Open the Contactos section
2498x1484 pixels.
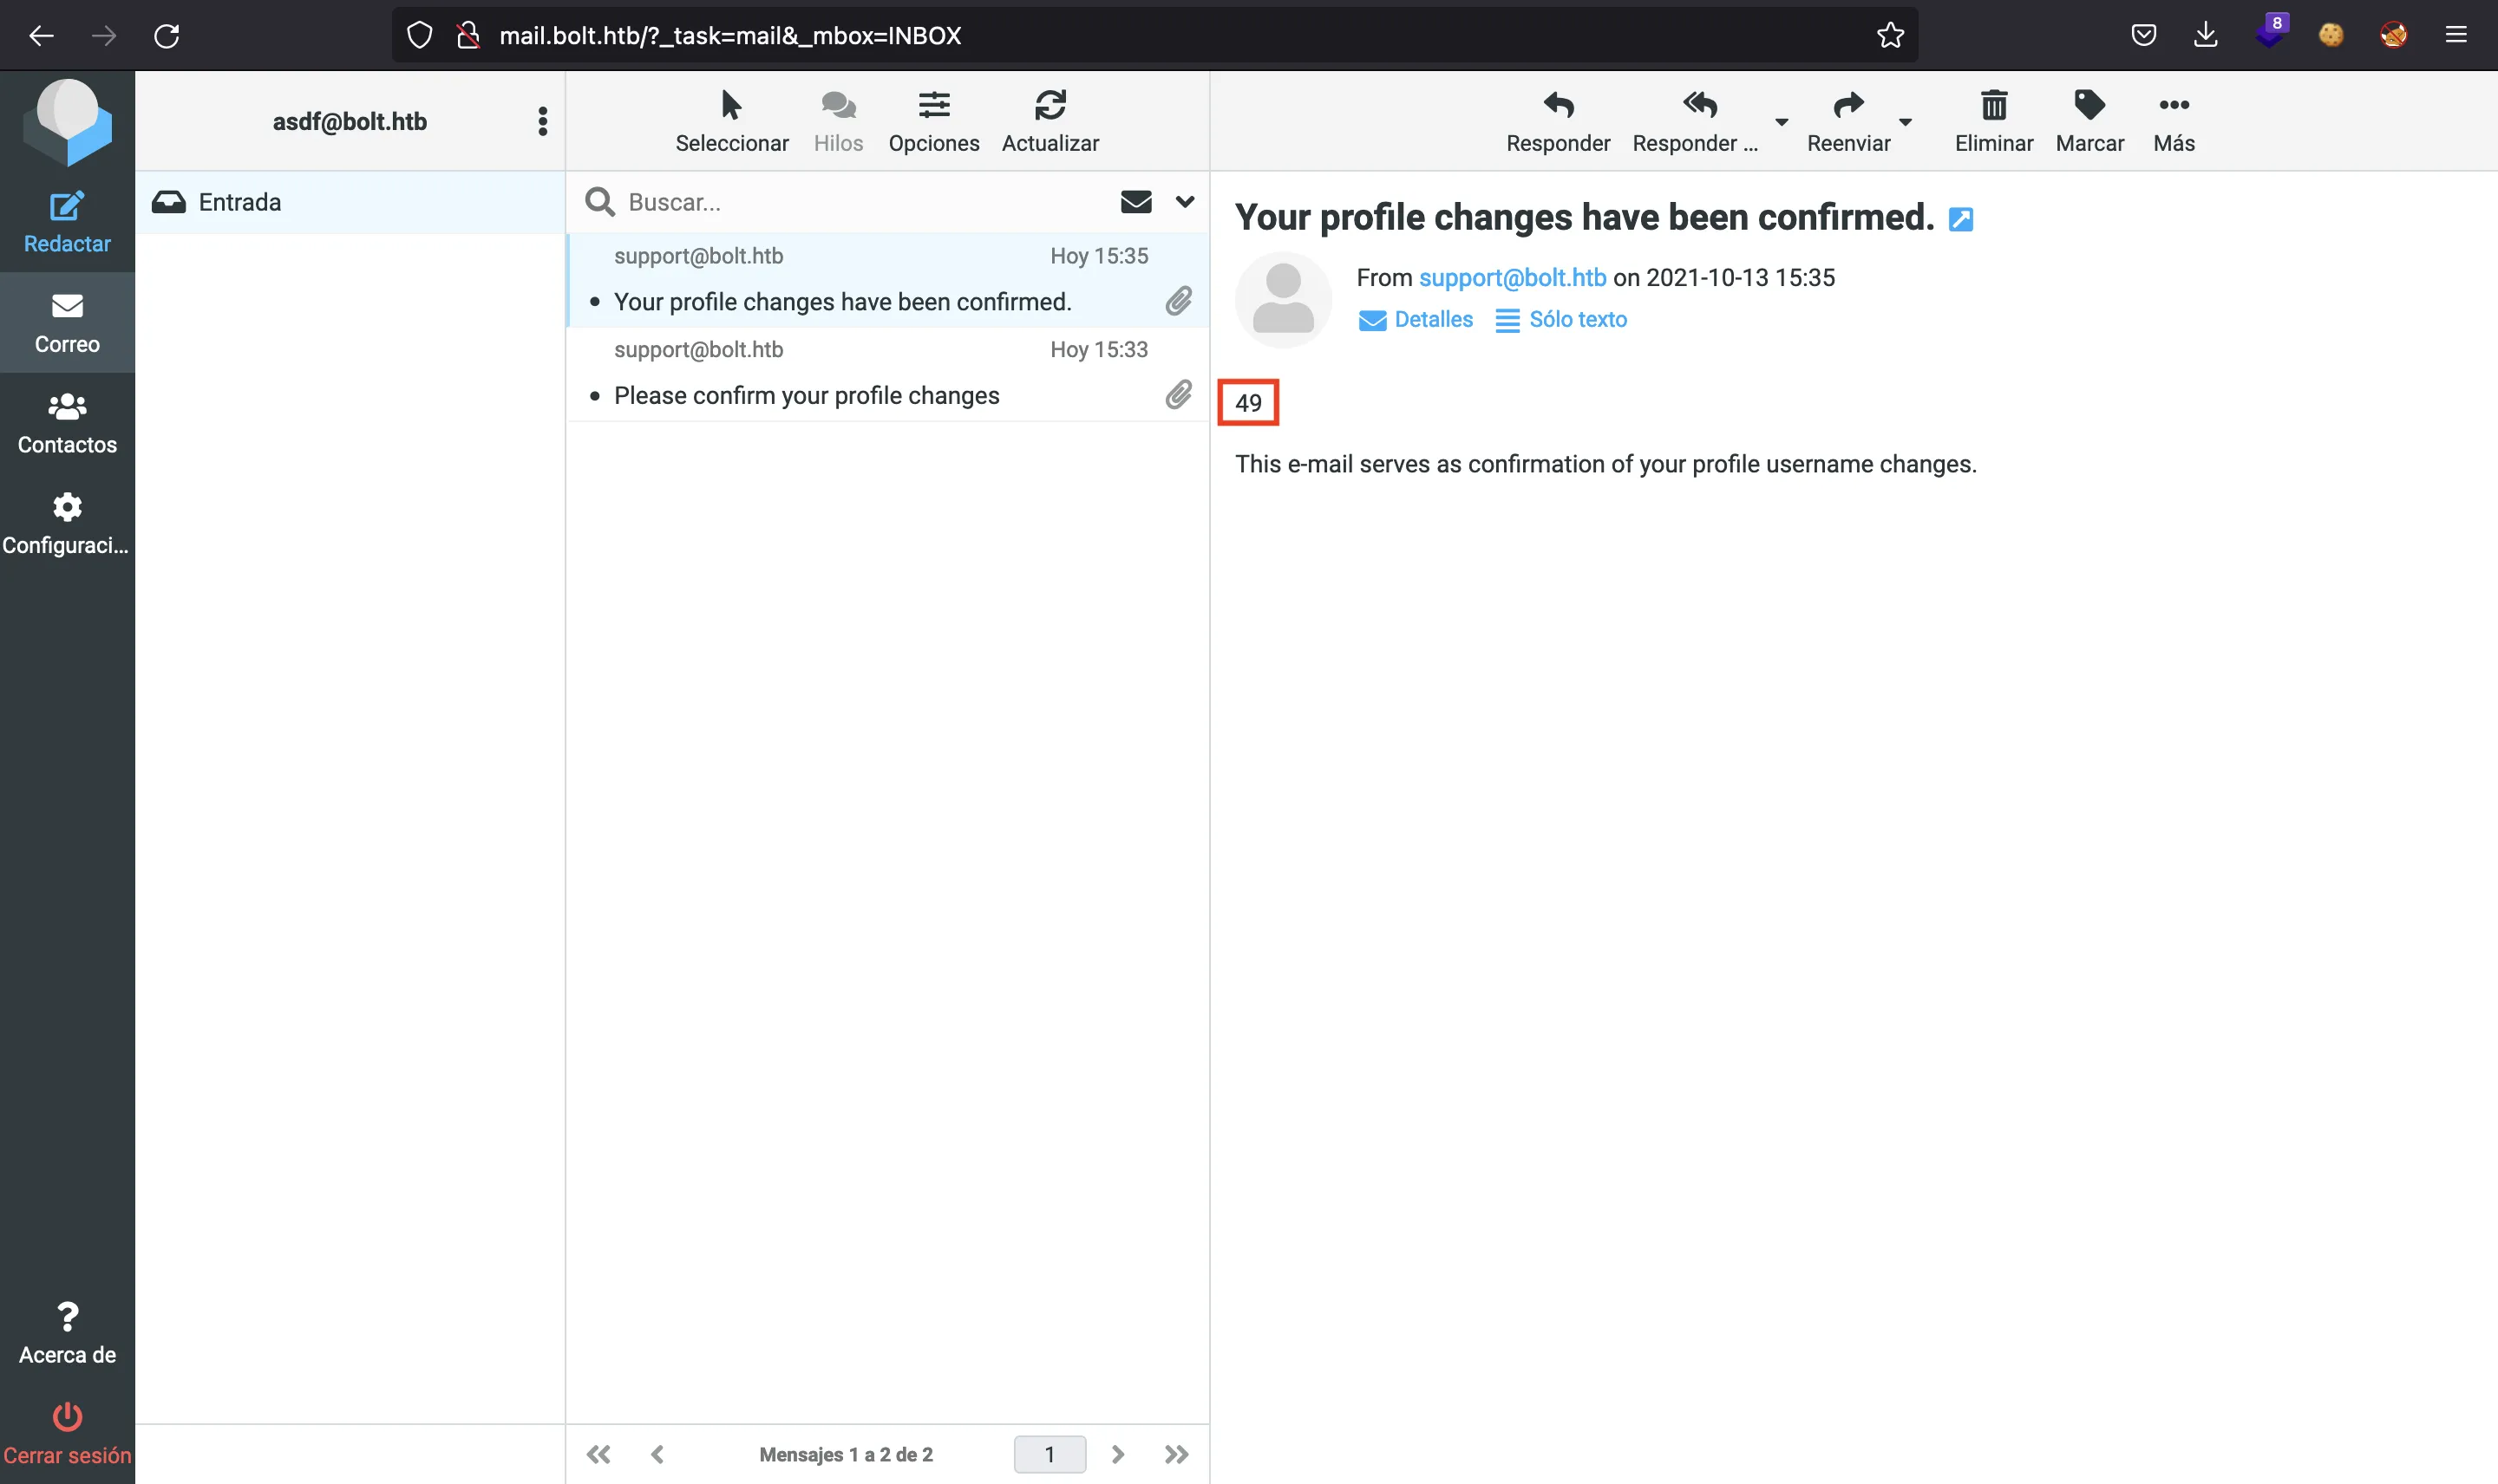[x=67, y=424]
